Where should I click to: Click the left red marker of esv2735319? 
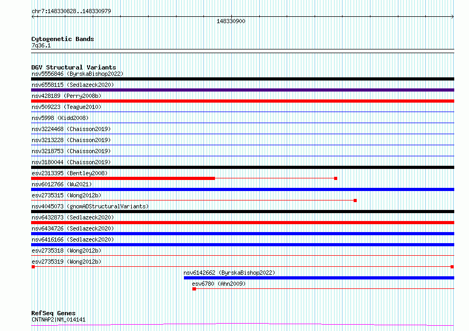pos(33,267)
